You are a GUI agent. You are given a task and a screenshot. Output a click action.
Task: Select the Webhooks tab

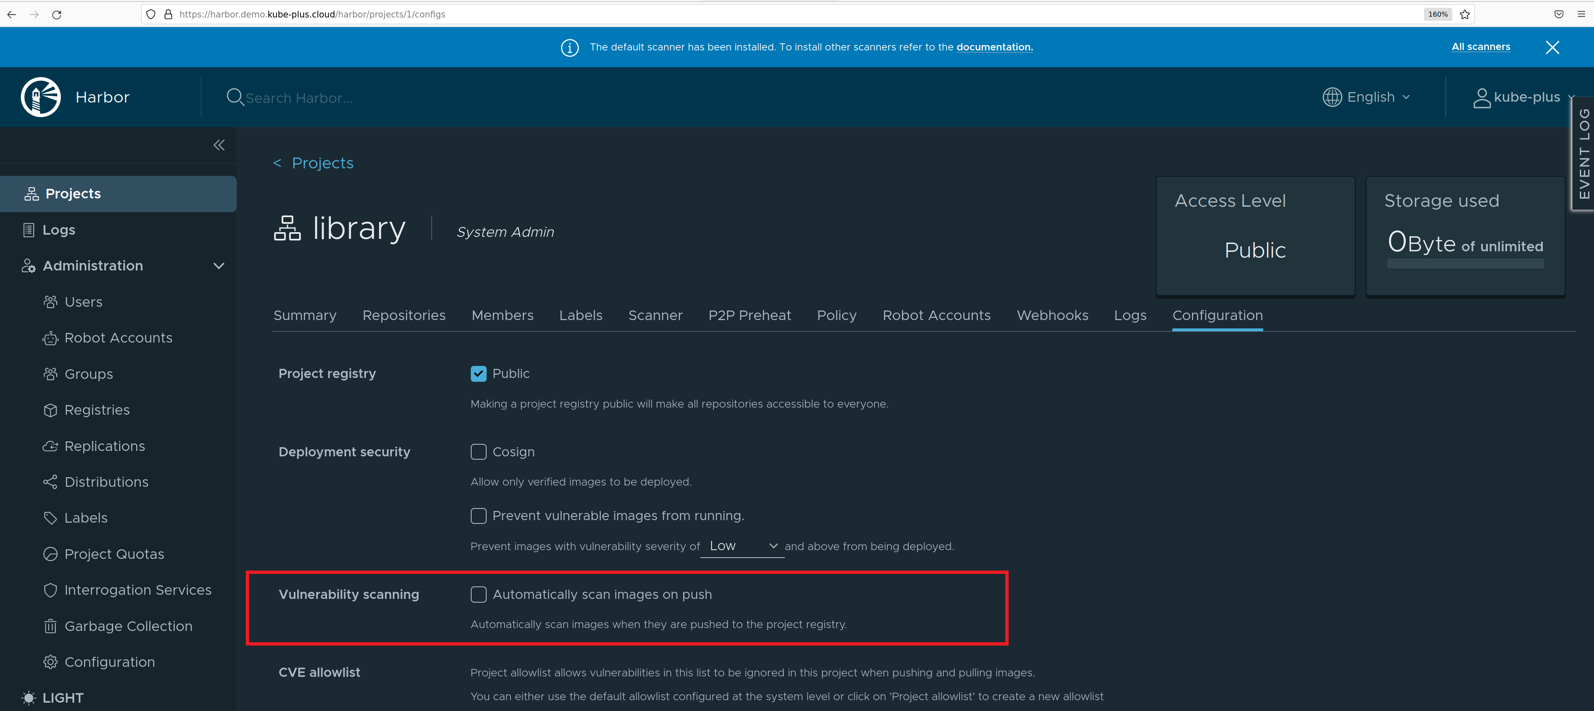[1052, 315]
